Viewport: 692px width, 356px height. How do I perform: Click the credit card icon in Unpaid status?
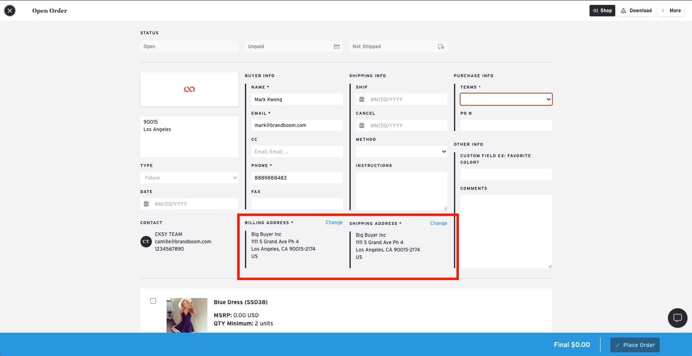click(x=336, y=47)
